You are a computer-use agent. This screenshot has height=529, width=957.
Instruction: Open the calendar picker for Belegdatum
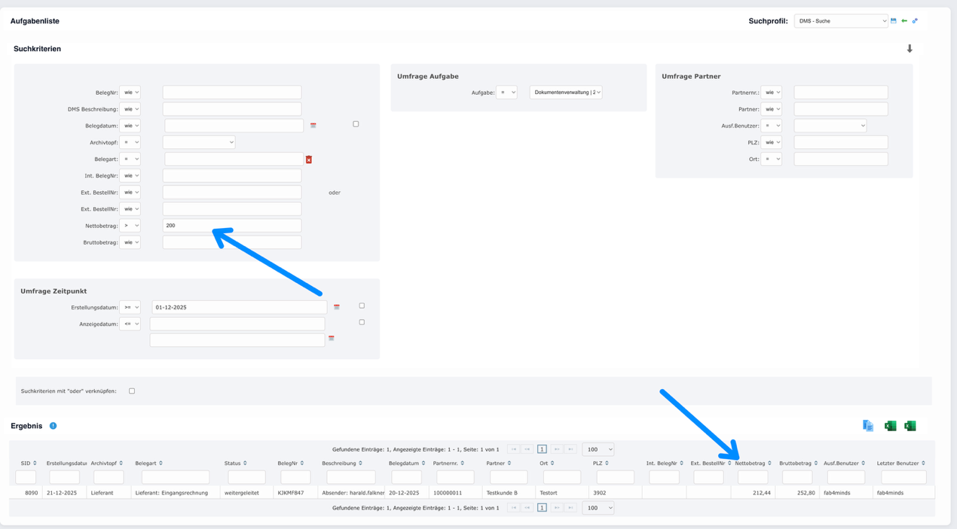[x=313, y=126]
